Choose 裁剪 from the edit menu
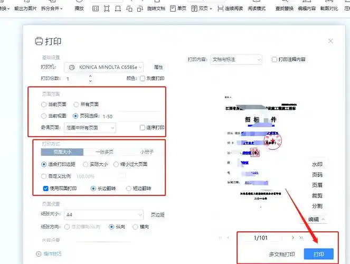This screenshot has height=264, width=350. tap(317, 196)
